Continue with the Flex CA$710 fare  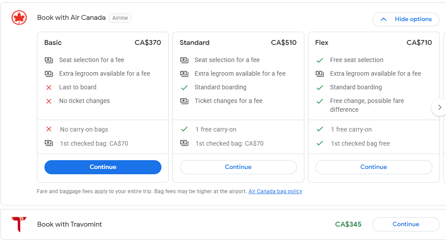tap(373, 167)
